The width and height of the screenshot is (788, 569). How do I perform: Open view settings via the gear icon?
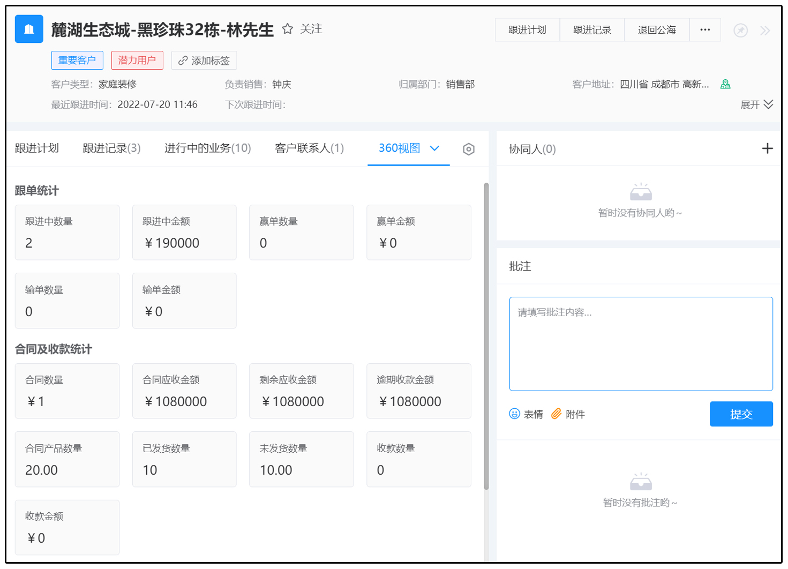pyautogui.click(x=468, y=149)
